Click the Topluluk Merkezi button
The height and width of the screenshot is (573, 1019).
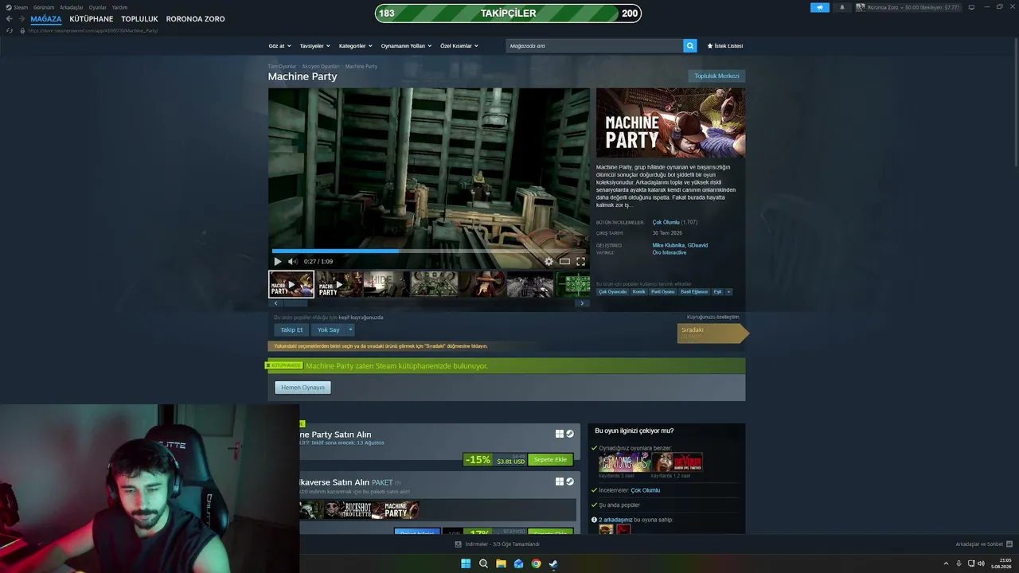[717, 76]
